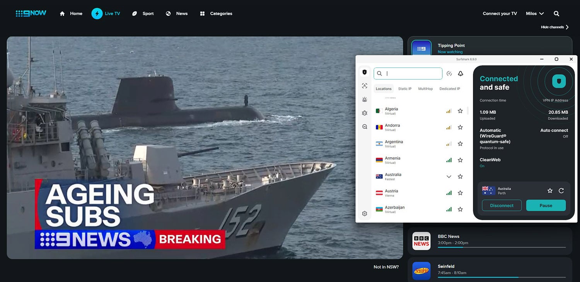Click the Algeria flag icon
Image resolution: width=580 pixels, height=282 pixels.
pyautogui.click(x=379, y=111)
